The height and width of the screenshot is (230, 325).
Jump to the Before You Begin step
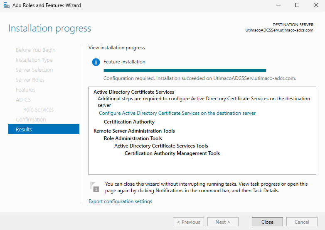[35, 50]
